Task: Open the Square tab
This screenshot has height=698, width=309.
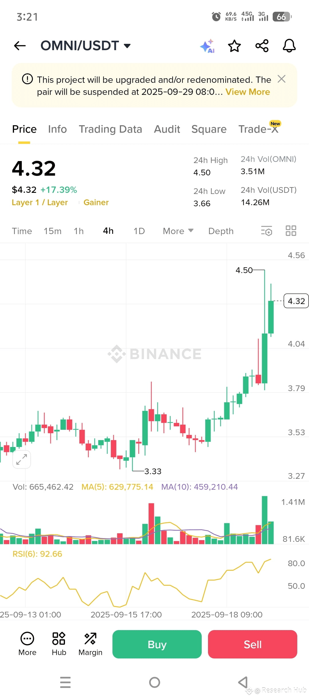Action: tap(209, 129)
